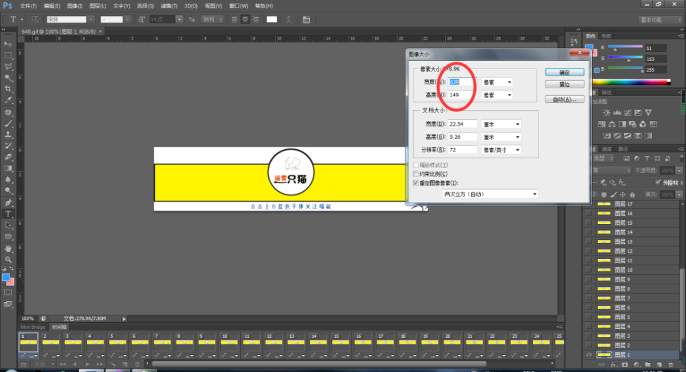Uncheck the 重定图像像素 checkbox
This screenshot has height=372, width=686.
point(416,183)
